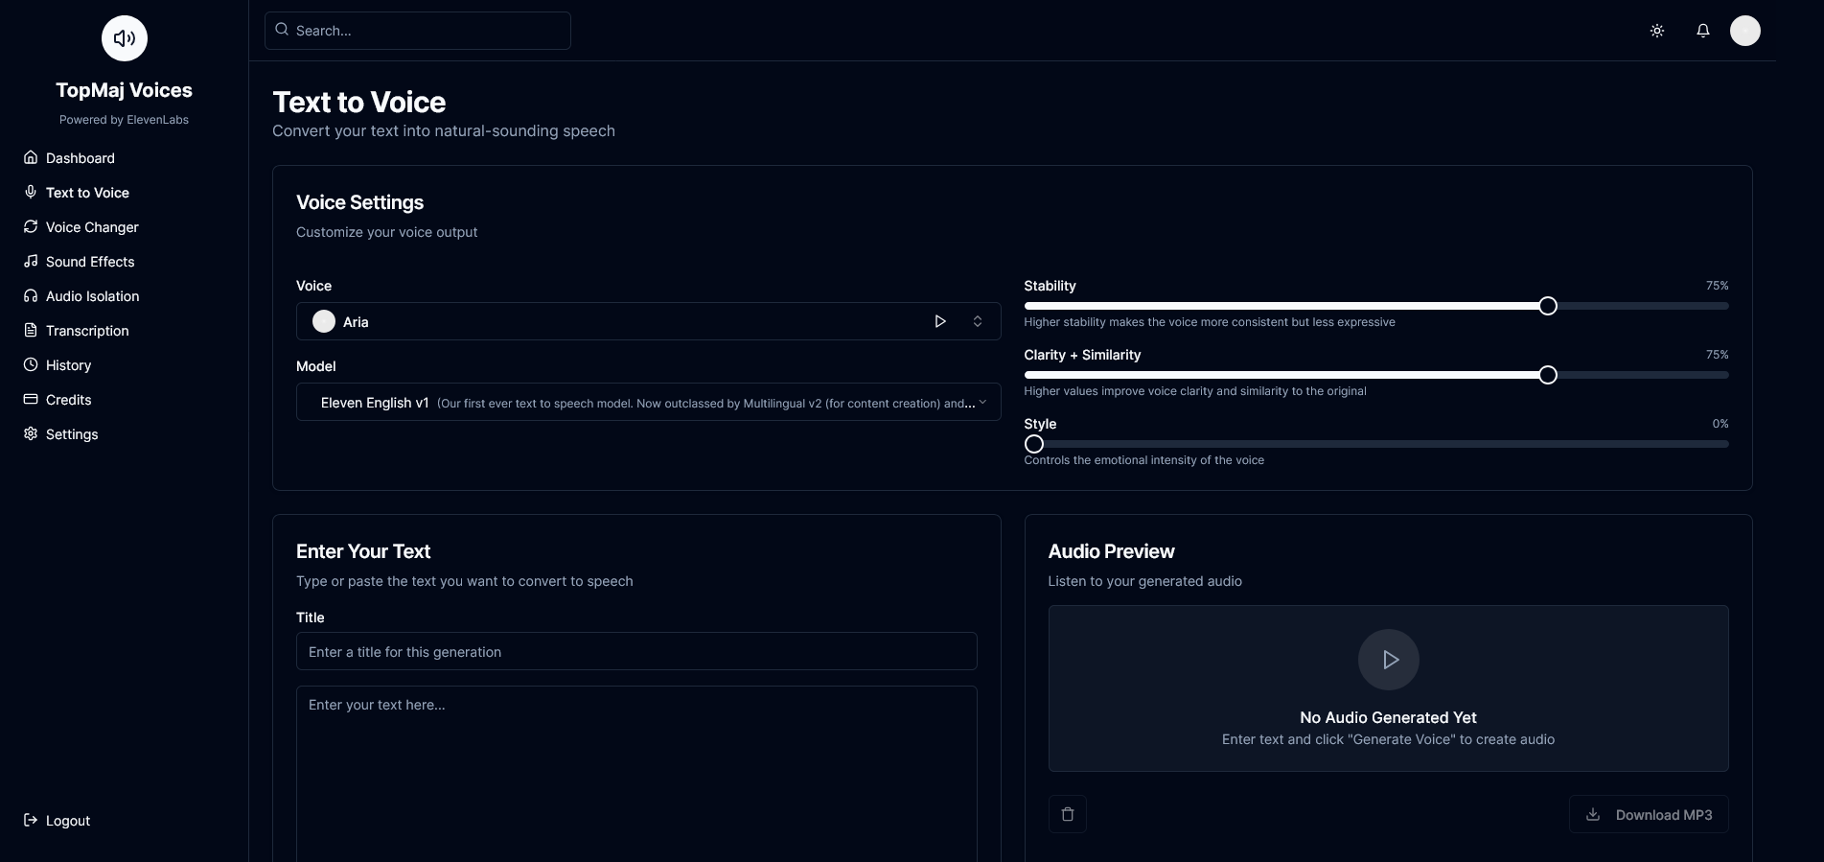This screenshot has width=1824, height=862.
Task: Click the Style slider handle at 0%
Action: pos(1033,444)
